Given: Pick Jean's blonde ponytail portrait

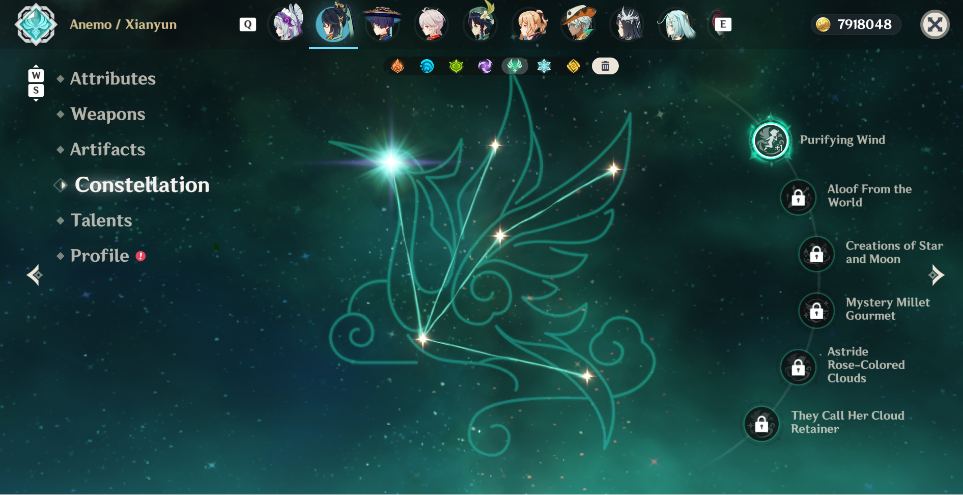Looking at the screenshot, I should [x=530, y=24].
